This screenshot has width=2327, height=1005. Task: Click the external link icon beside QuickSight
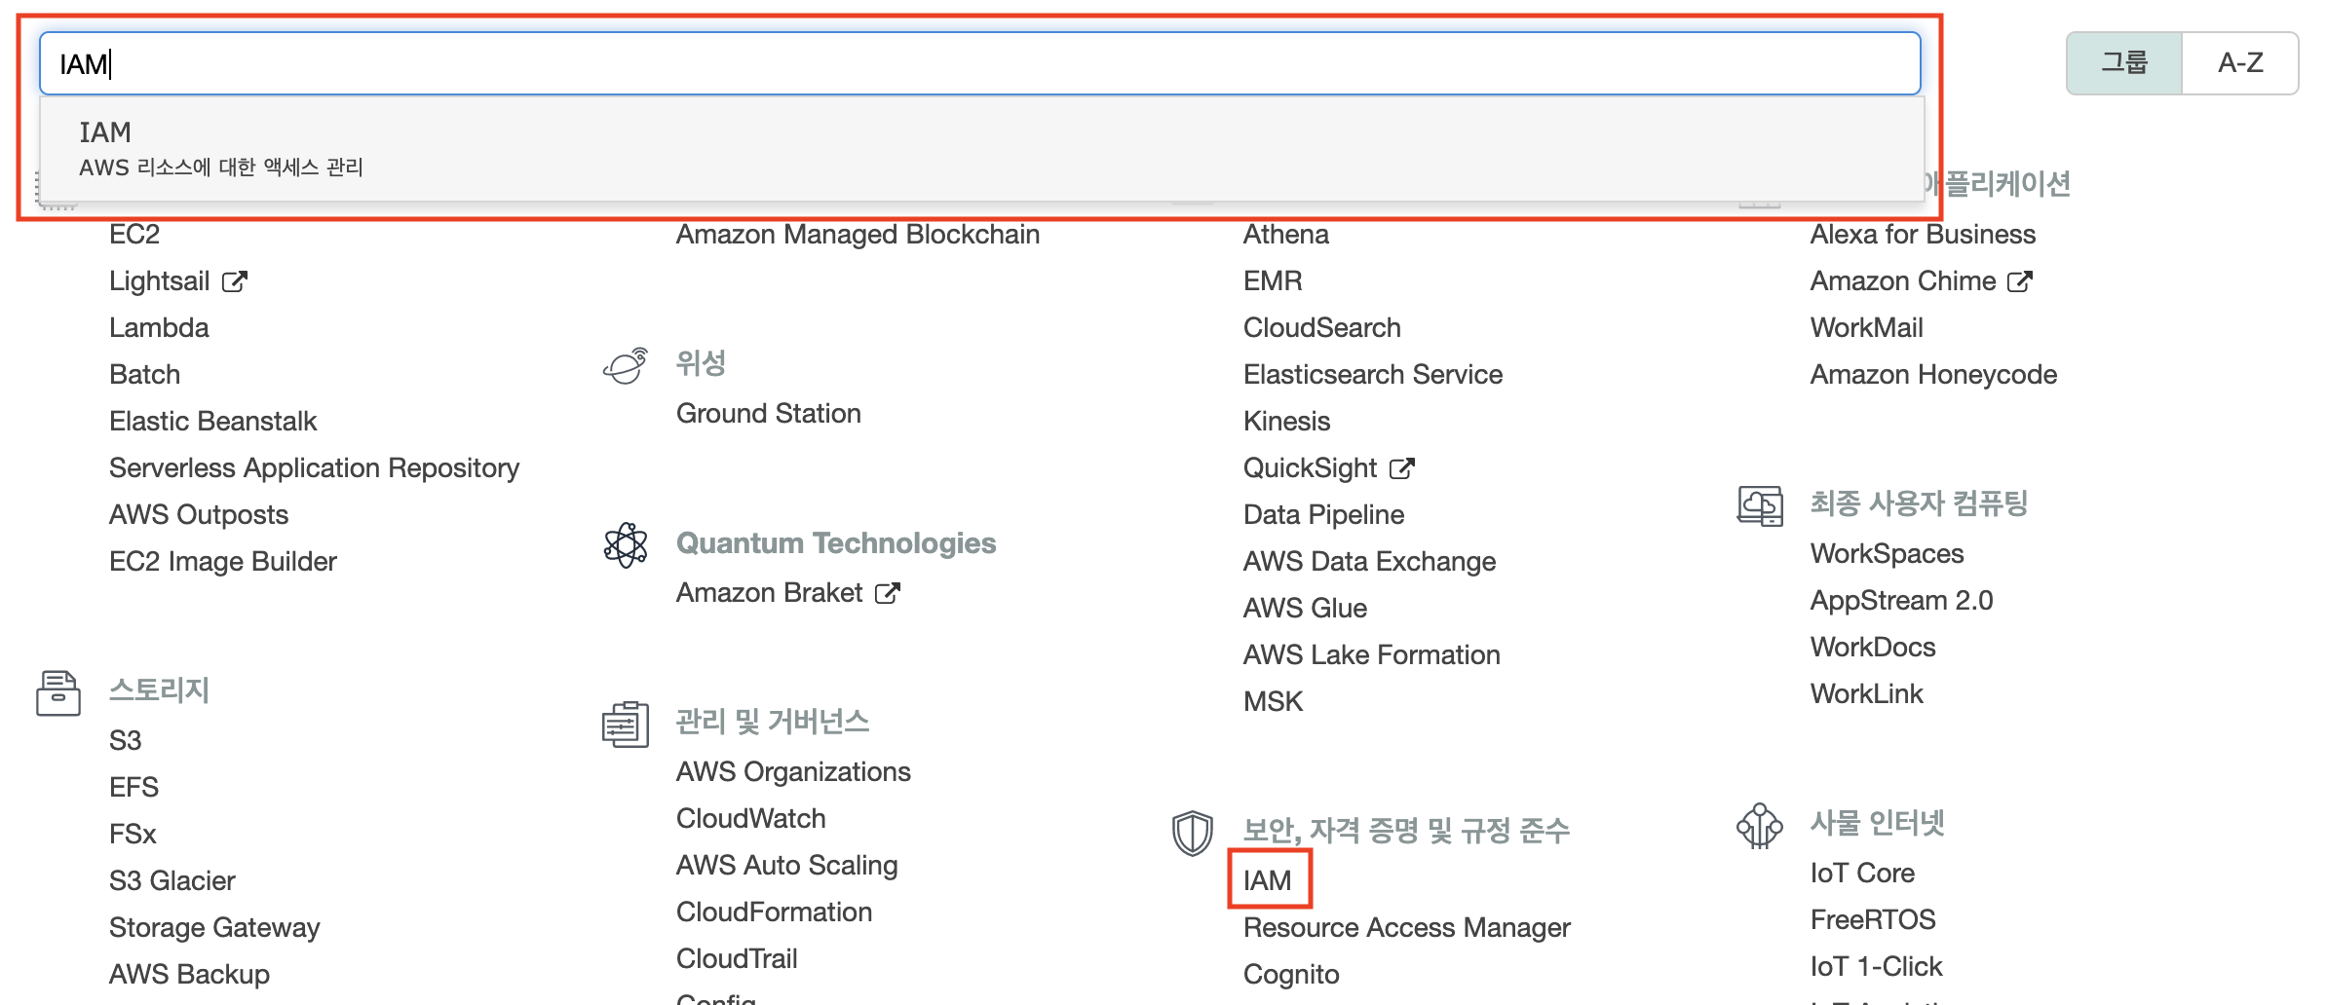point(1402,466)
